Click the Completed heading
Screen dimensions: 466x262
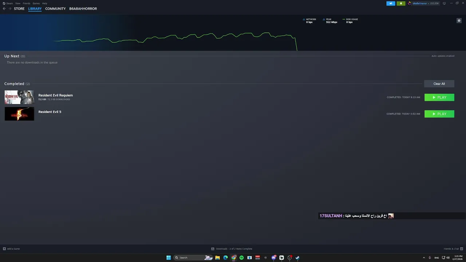tap(14, 84)
